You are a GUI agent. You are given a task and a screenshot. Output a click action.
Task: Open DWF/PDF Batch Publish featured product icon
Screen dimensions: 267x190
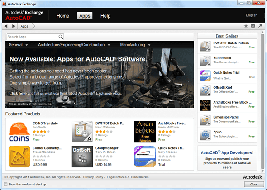point(82,132)
